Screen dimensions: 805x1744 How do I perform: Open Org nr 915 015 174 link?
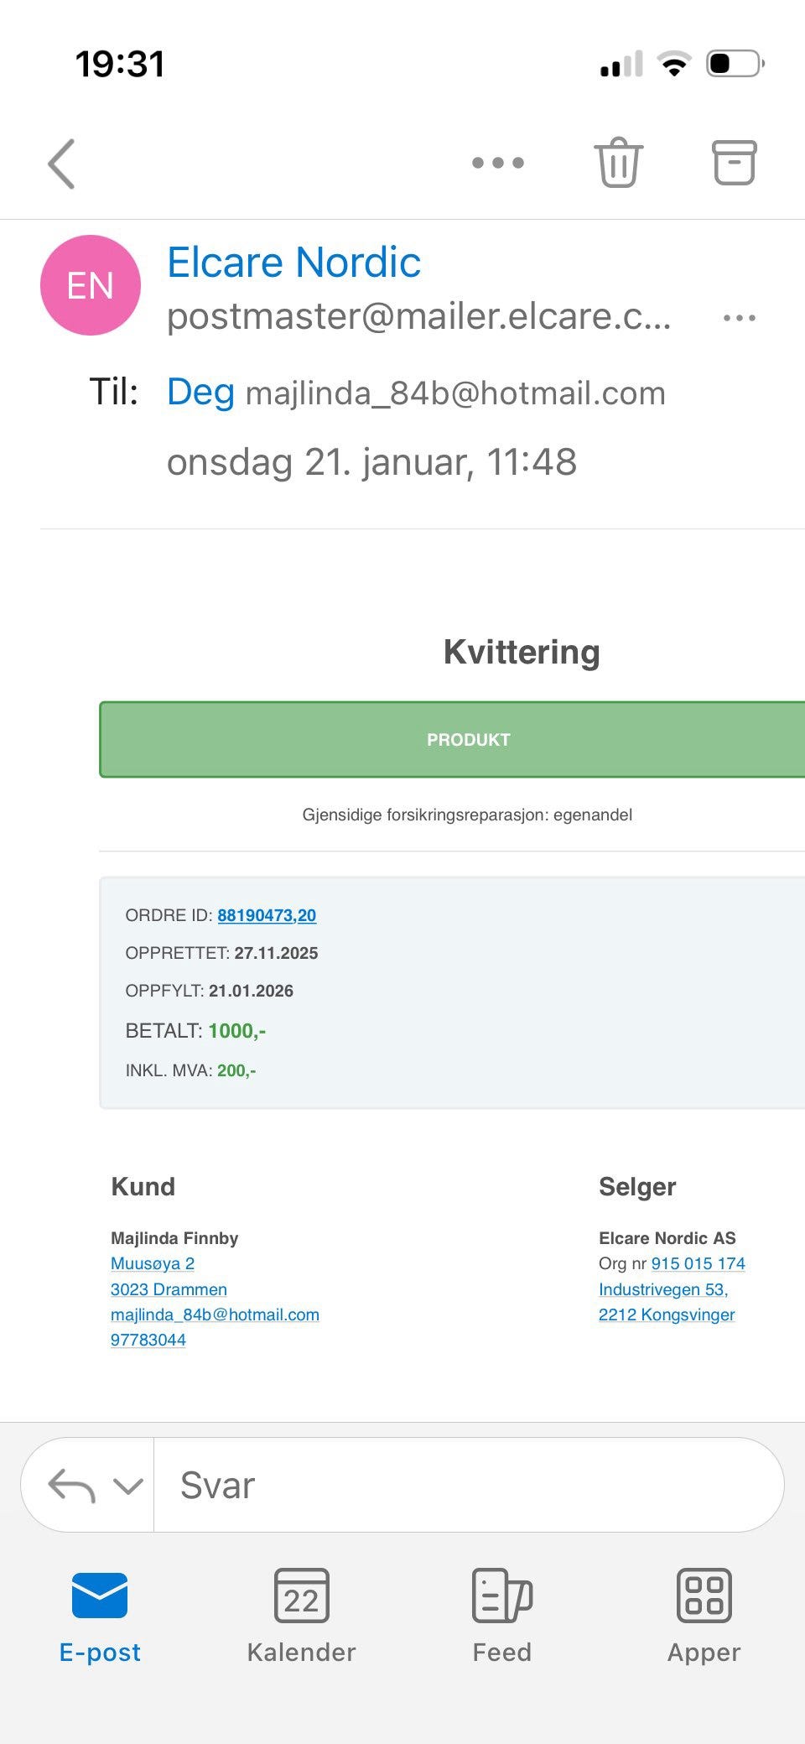[x=698, y=1263]
